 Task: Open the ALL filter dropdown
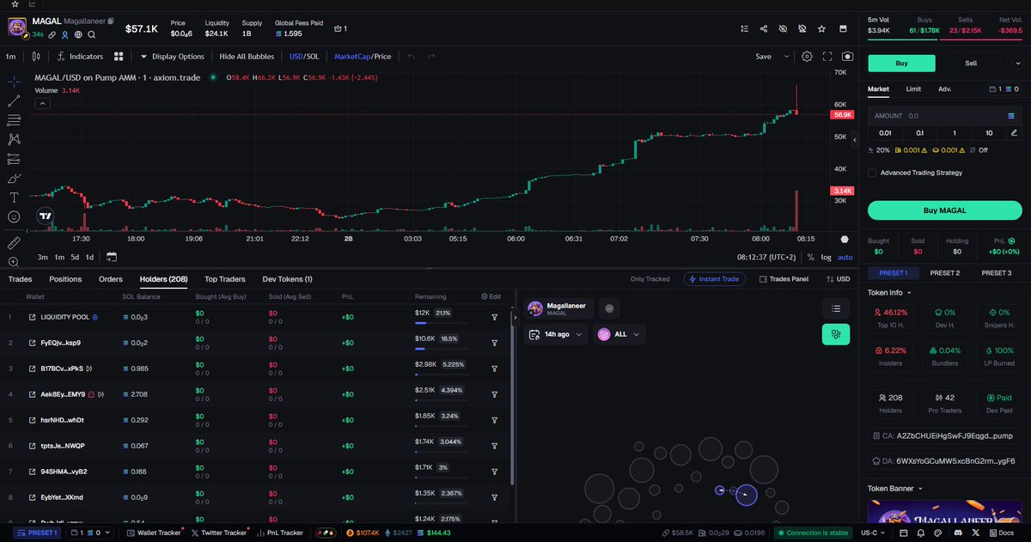[x=620, y=334]
